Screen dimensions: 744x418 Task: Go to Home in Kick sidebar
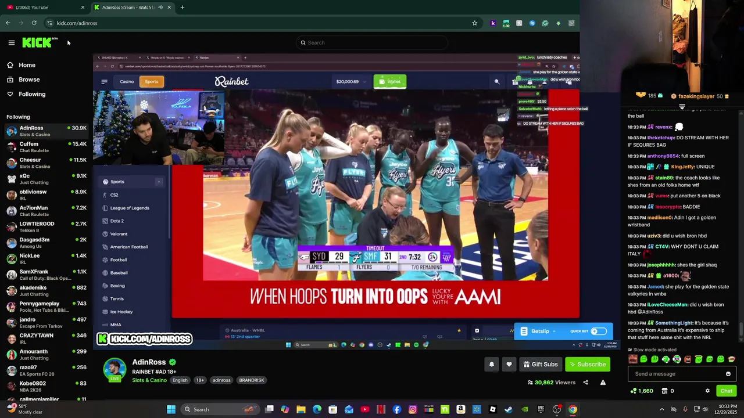coord(21,65)
